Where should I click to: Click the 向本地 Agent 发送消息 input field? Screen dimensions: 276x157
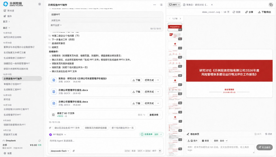106,141
